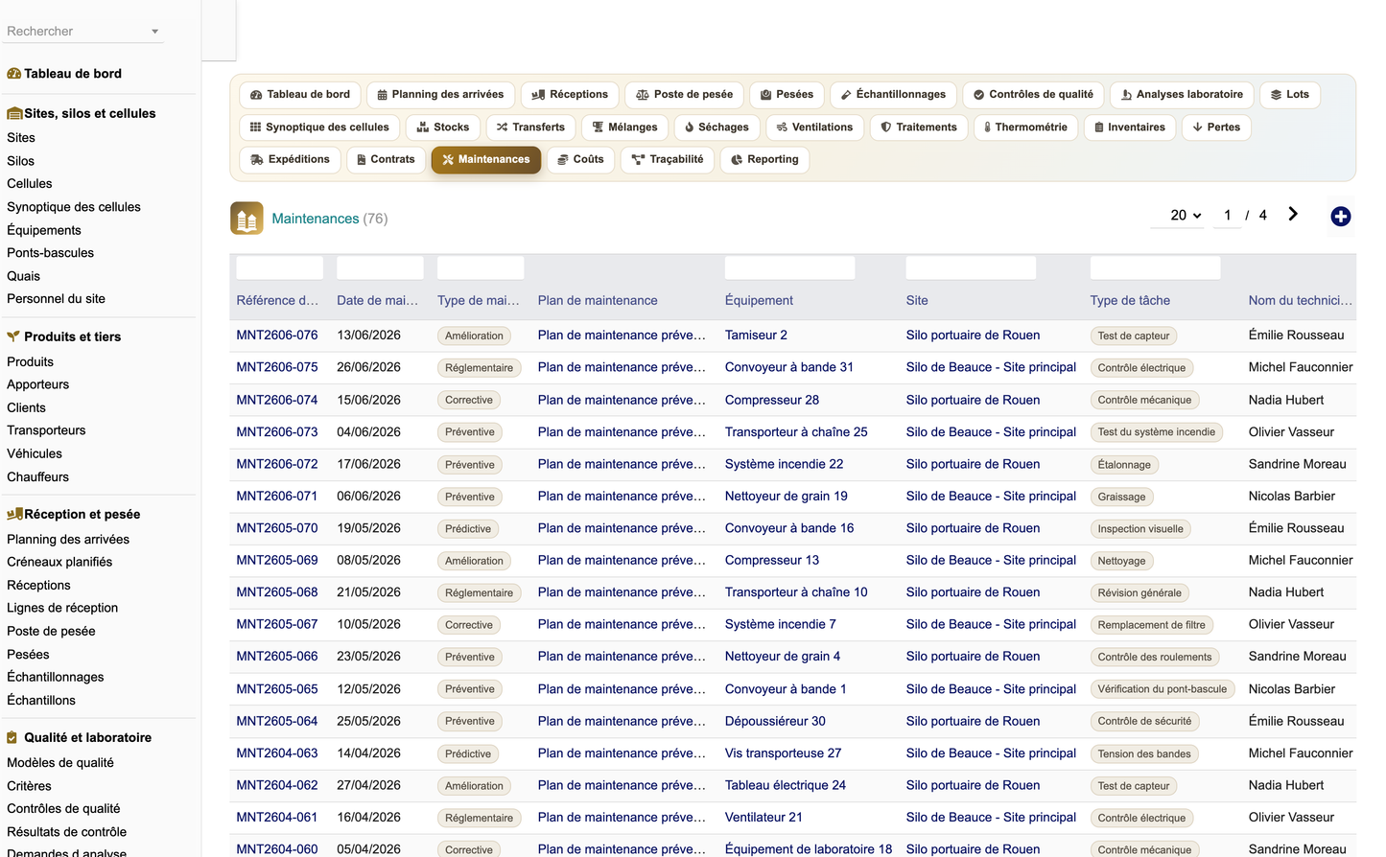1386x857 pixels.
Task: Open maintenance plan link for MNT2606-071
Action: click(x=622, y=496)
